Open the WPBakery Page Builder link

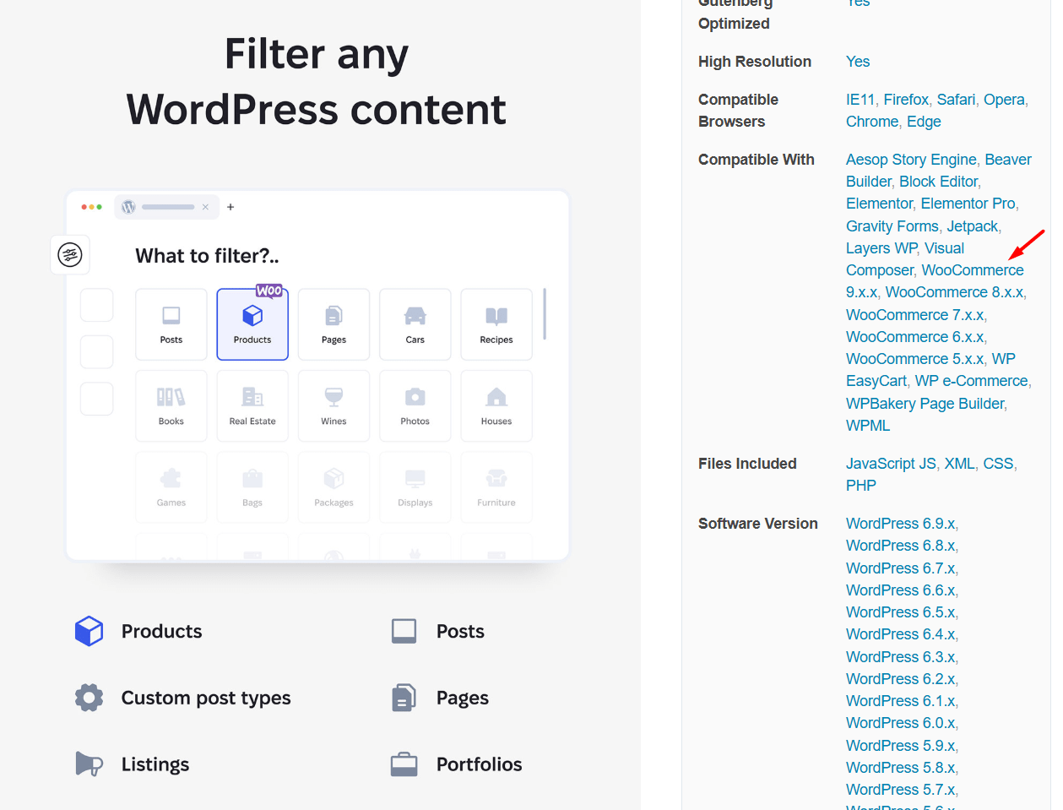[x=925, y=404]
